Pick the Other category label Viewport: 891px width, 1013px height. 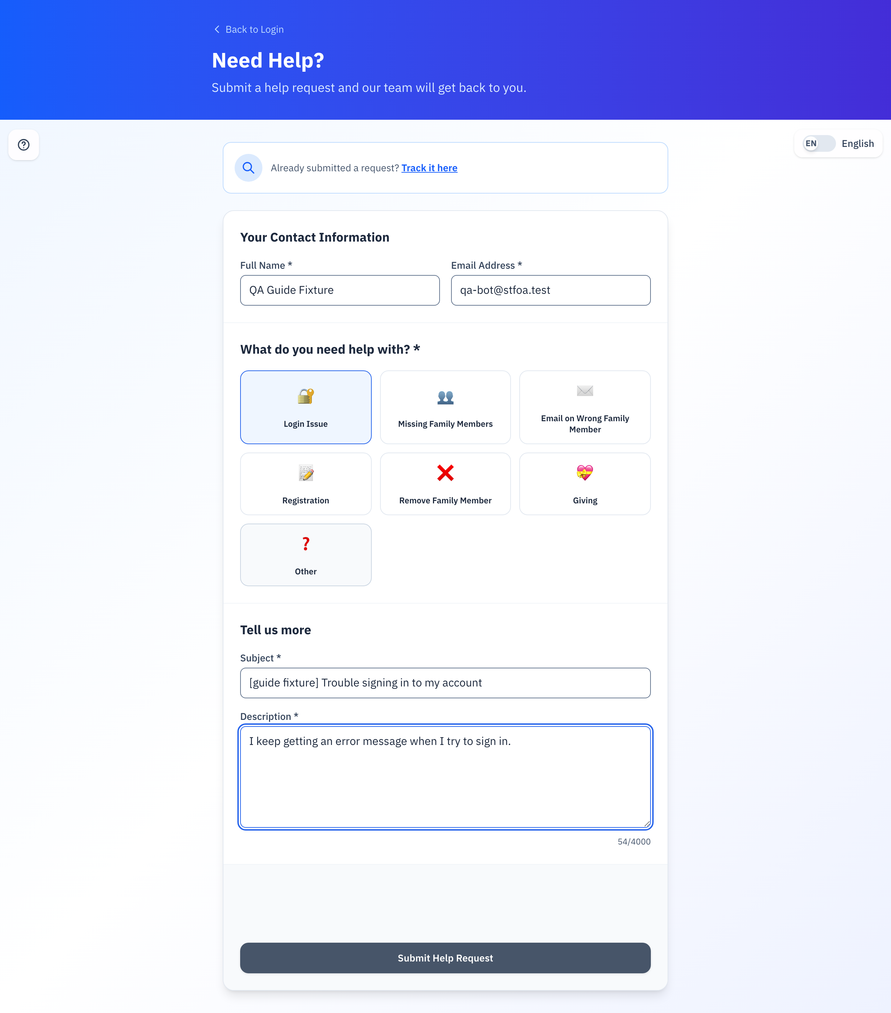306,572
